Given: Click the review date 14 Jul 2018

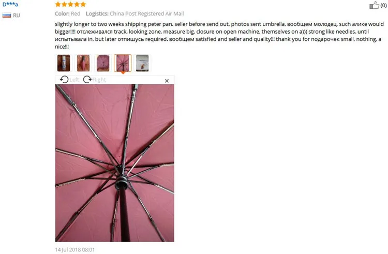Looking at the screenshot, I should point(74,249).
